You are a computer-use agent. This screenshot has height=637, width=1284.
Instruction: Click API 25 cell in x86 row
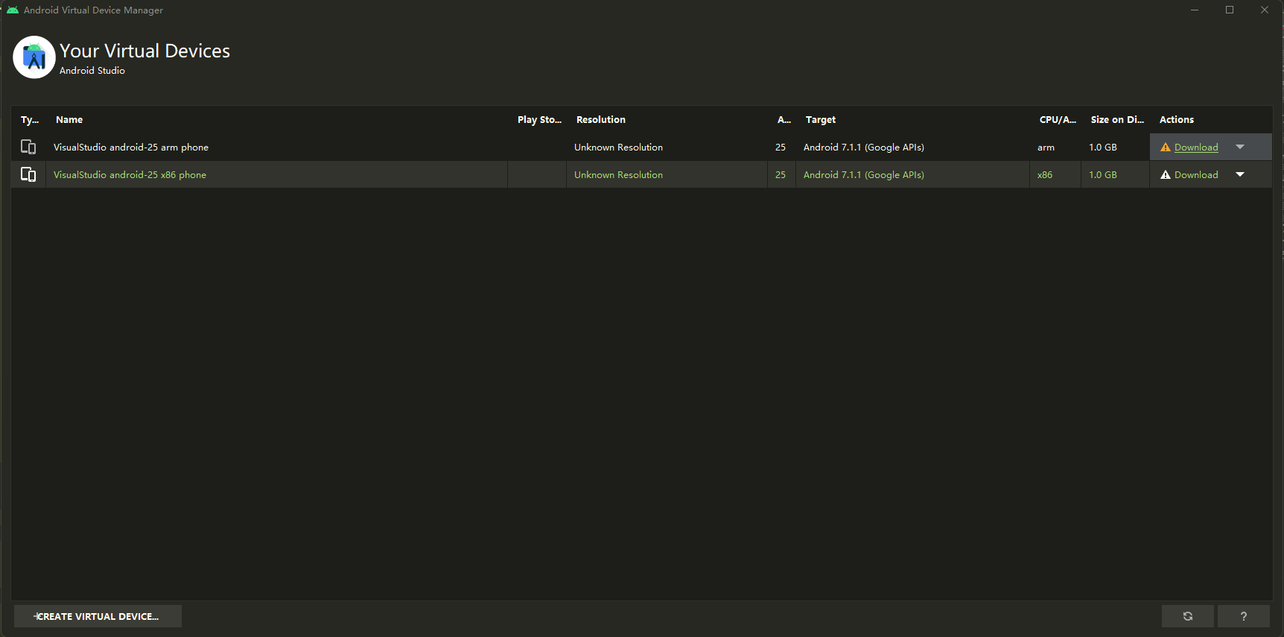(x=781, y=175)
